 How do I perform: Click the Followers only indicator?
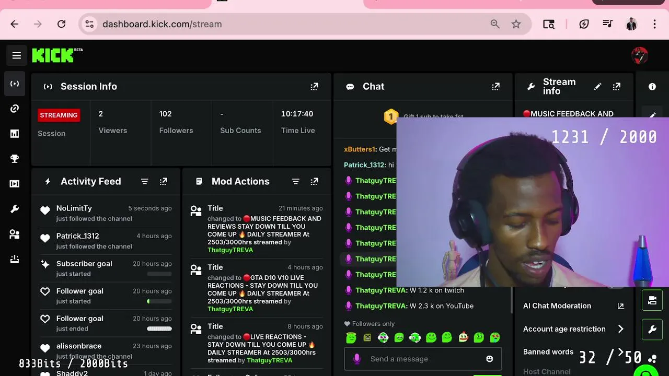click(369, 324)
